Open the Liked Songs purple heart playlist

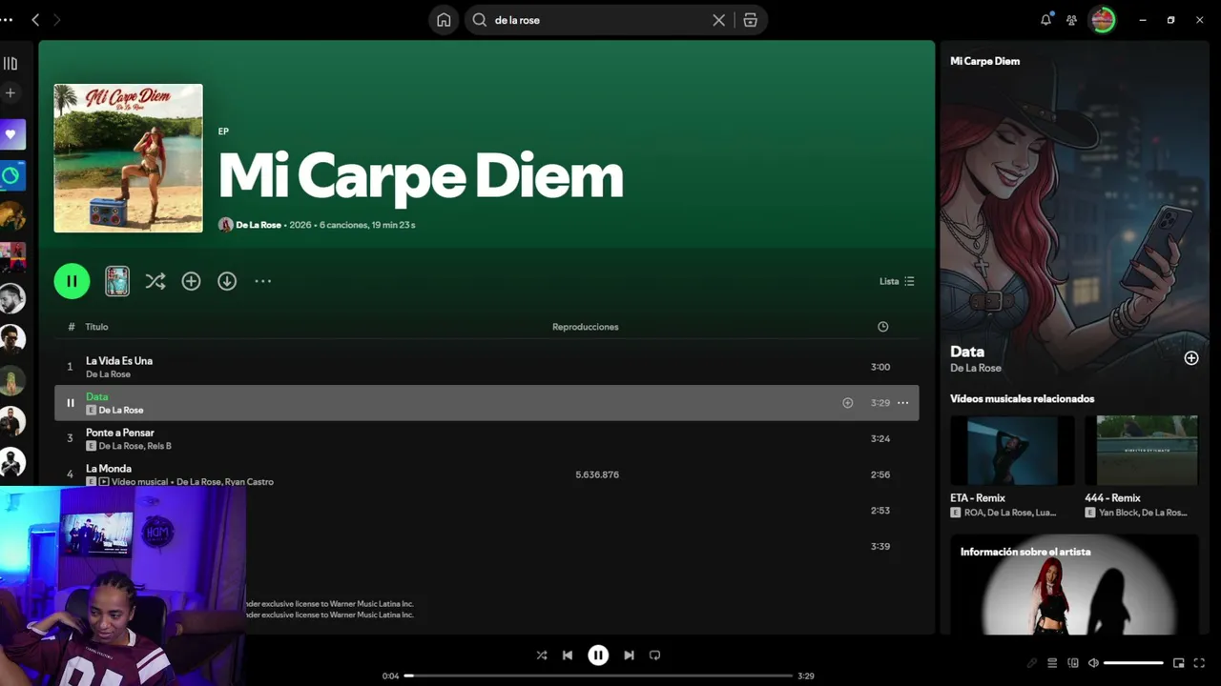click(x=11, y=134)
